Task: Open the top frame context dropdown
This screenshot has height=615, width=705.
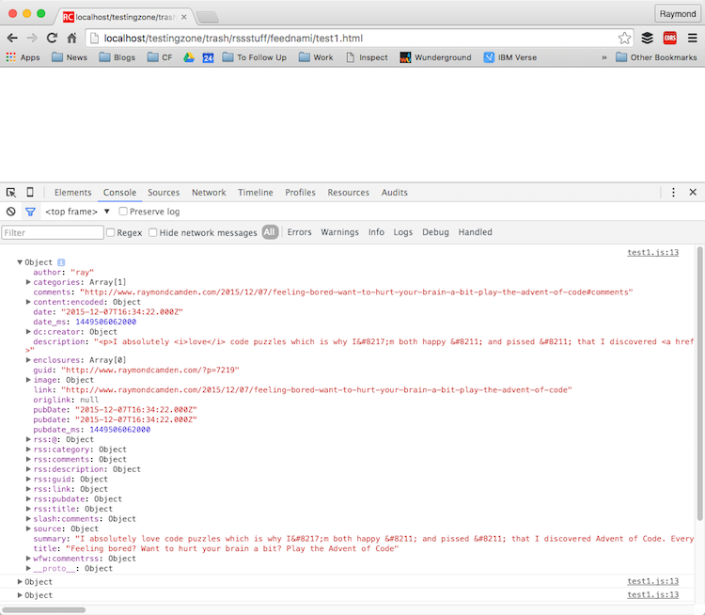Action: [77, 212]
